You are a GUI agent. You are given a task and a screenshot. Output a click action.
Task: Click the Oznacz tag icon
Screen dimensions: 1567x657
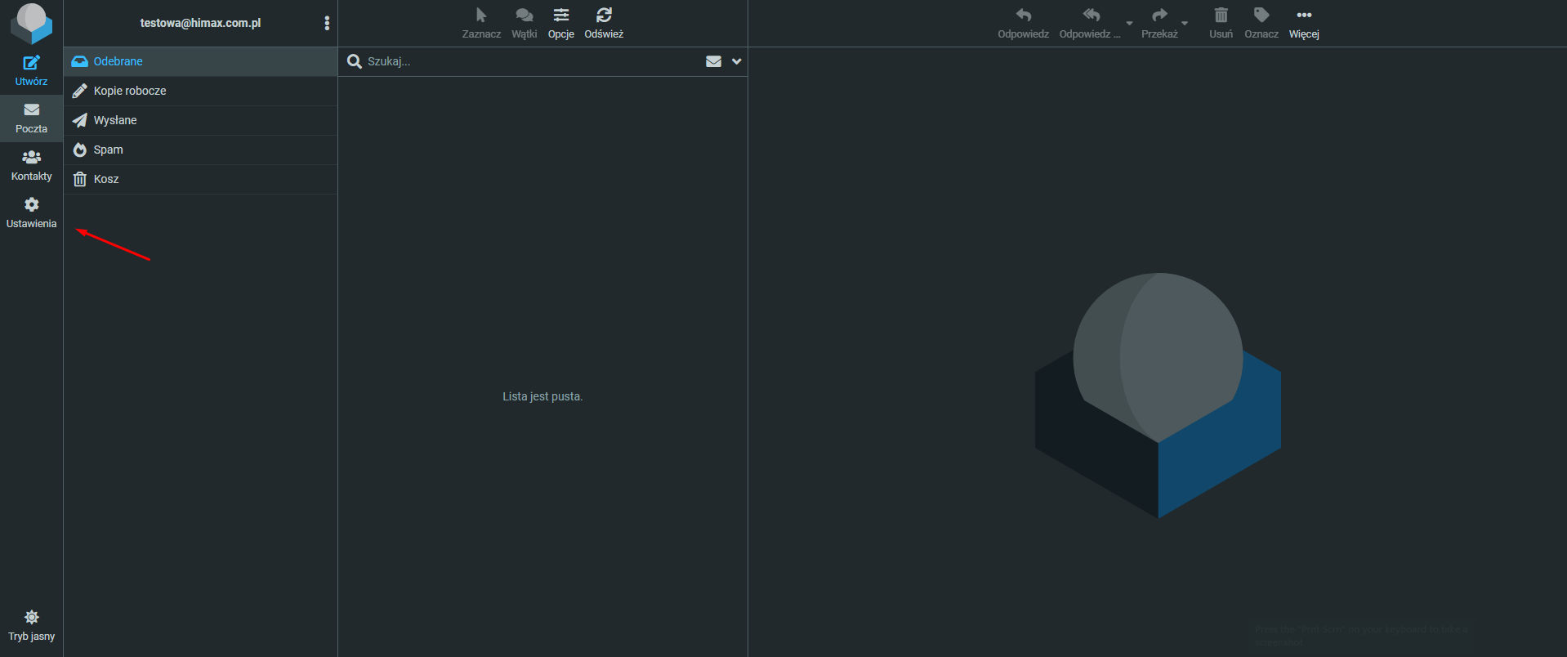coord(1261,16)
